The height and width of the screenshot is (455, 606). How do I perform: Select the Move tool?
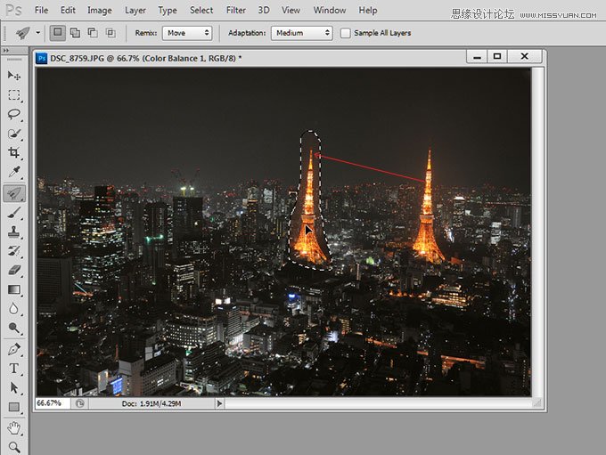coord(14,76)
